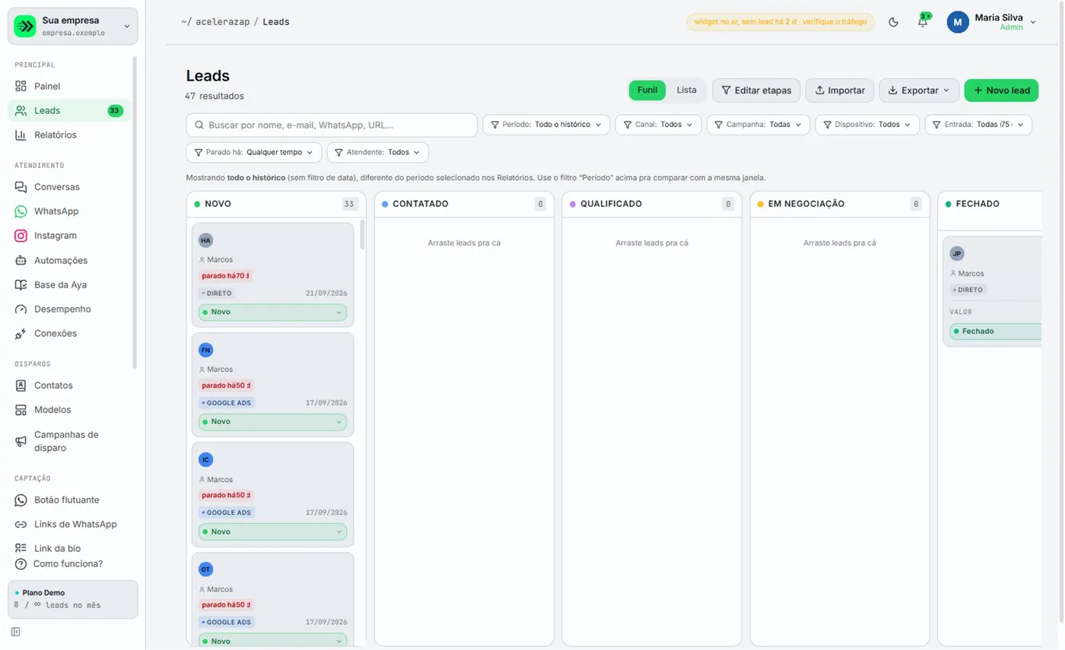Change stage dropdown on IC lead card
Image resolution: width=1065 pixels, height=650 pixels.
click(x=272, y=532)
